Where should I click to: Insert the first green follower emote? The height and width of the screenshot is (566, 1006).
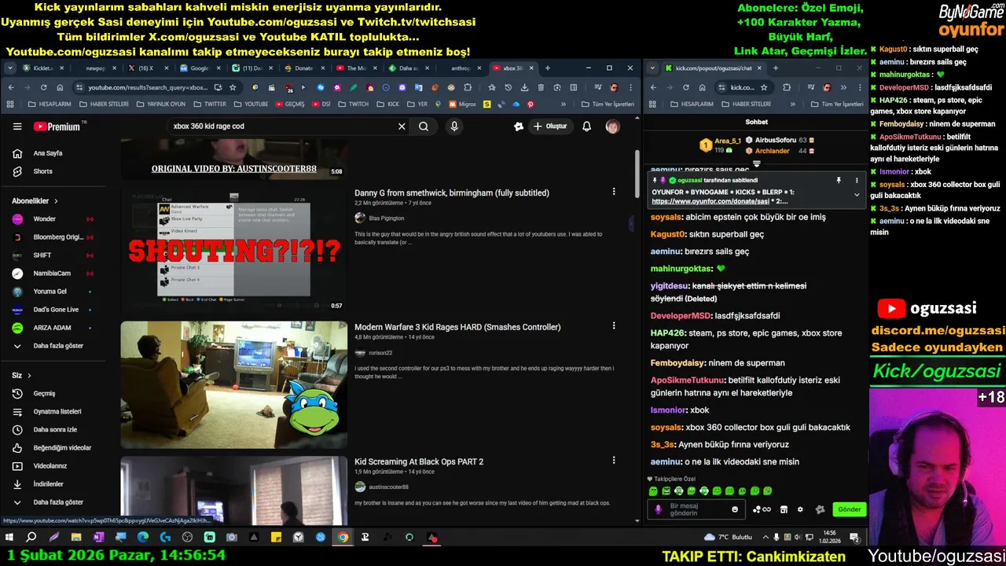[x=653, y=491]
